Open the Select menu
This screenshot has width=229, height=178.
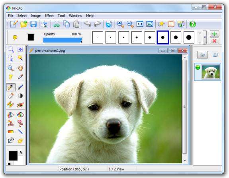(x=22, y=15)
